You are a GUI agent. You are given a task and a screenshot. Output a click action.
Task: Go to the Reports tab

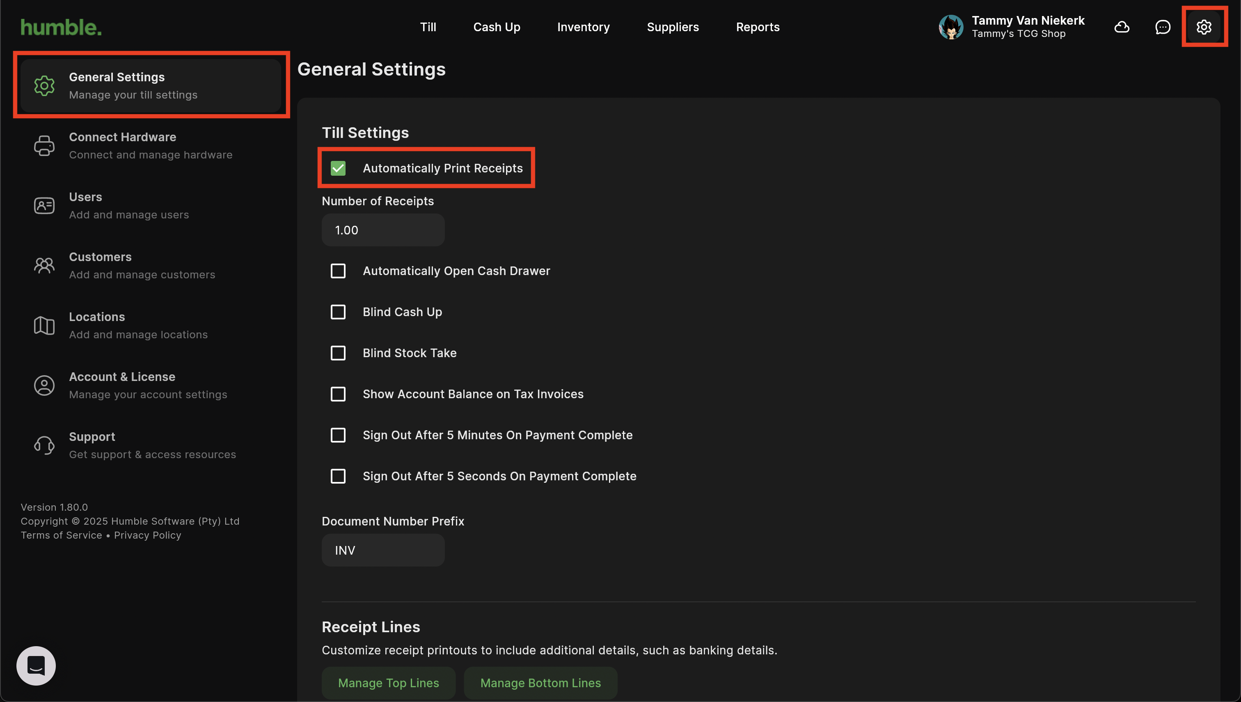757,27
